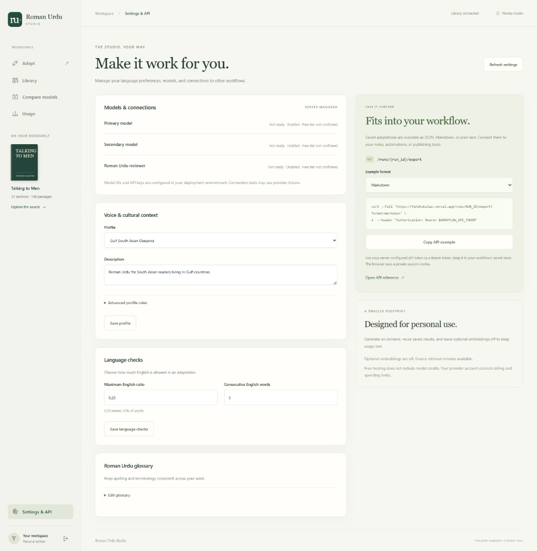Follow the Explore the source link
537x551 pixels.
pos(28,207)
